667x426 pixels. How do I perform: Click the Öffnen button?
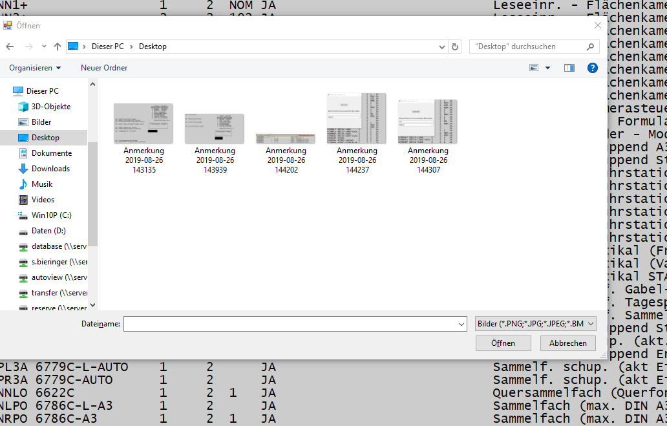pyautogui.click(x=503, y=343)
